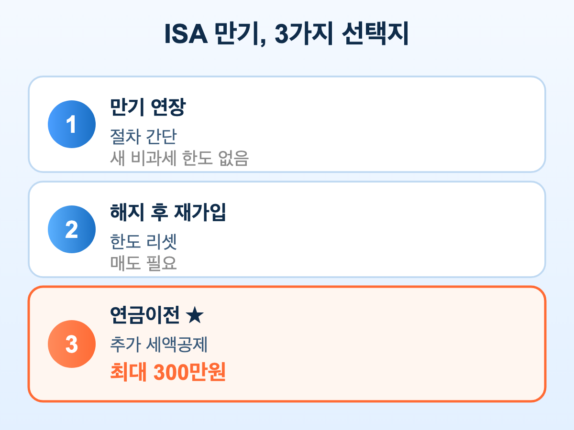Click the 매도 필요 text
574x430 pixels.
[x=143, y=263]
